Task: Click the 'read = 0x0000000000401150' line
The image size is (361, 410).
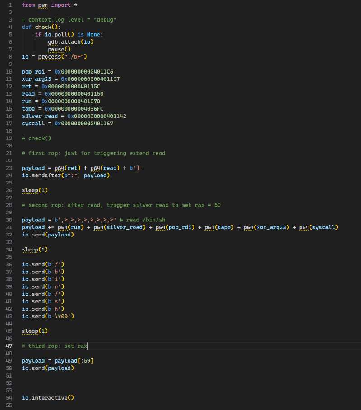Action: coord(63,94)
